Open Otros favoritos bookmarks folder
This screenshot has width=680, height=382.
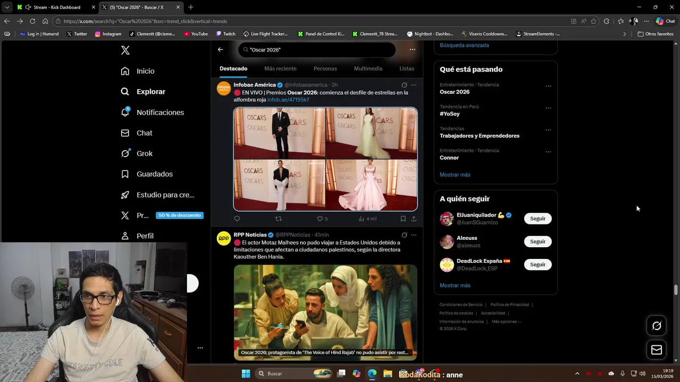pos(656,34)
